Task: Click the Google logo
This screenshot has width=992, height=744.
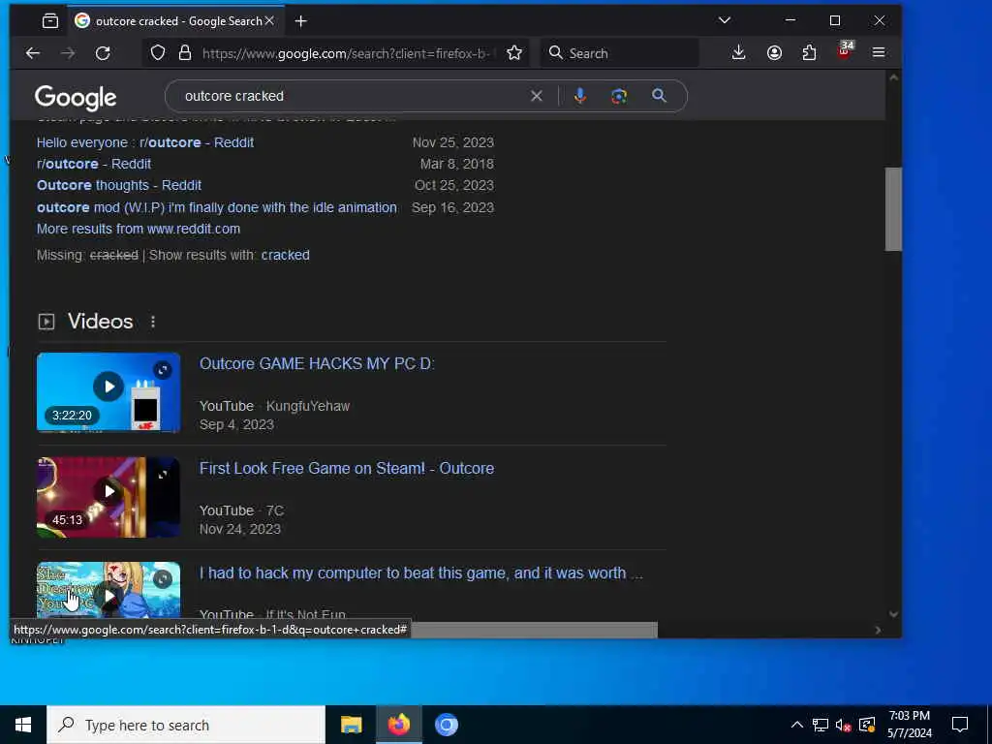Action: [x=76, y=98]
